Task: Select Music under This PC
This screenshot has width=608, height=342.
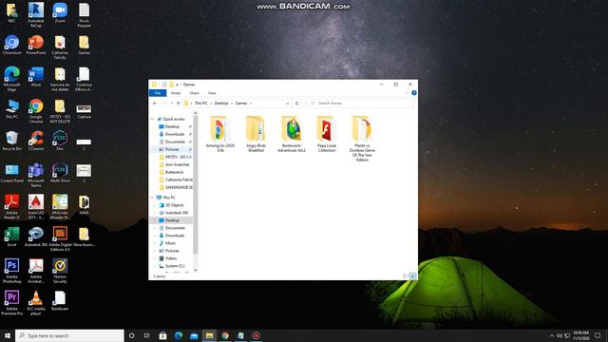Action: (x=171, y=243)
